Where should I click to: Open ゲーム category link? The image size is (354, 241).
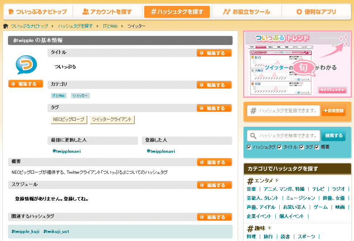click(321, 207)
